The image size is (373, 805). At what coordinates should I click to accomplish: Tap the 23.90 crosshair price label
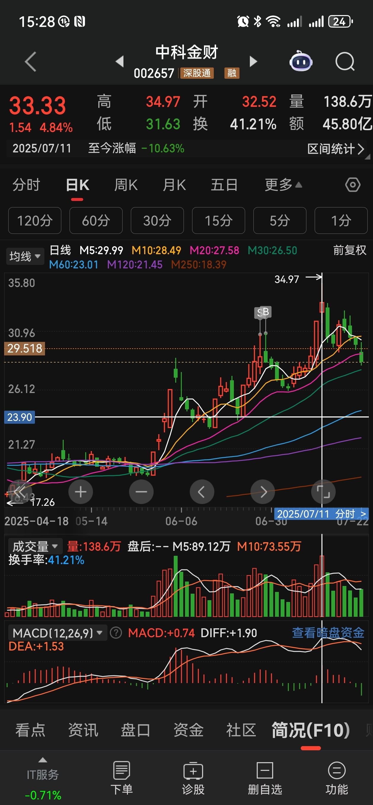(x=19, y=417)
